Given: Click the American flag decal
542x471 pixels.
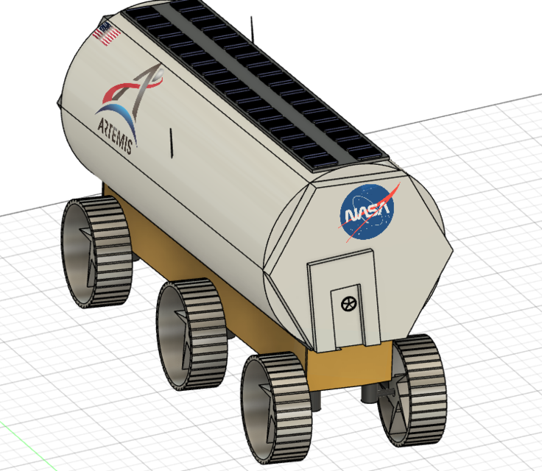Looking at the screenshot, I should (x=107, y=33).
